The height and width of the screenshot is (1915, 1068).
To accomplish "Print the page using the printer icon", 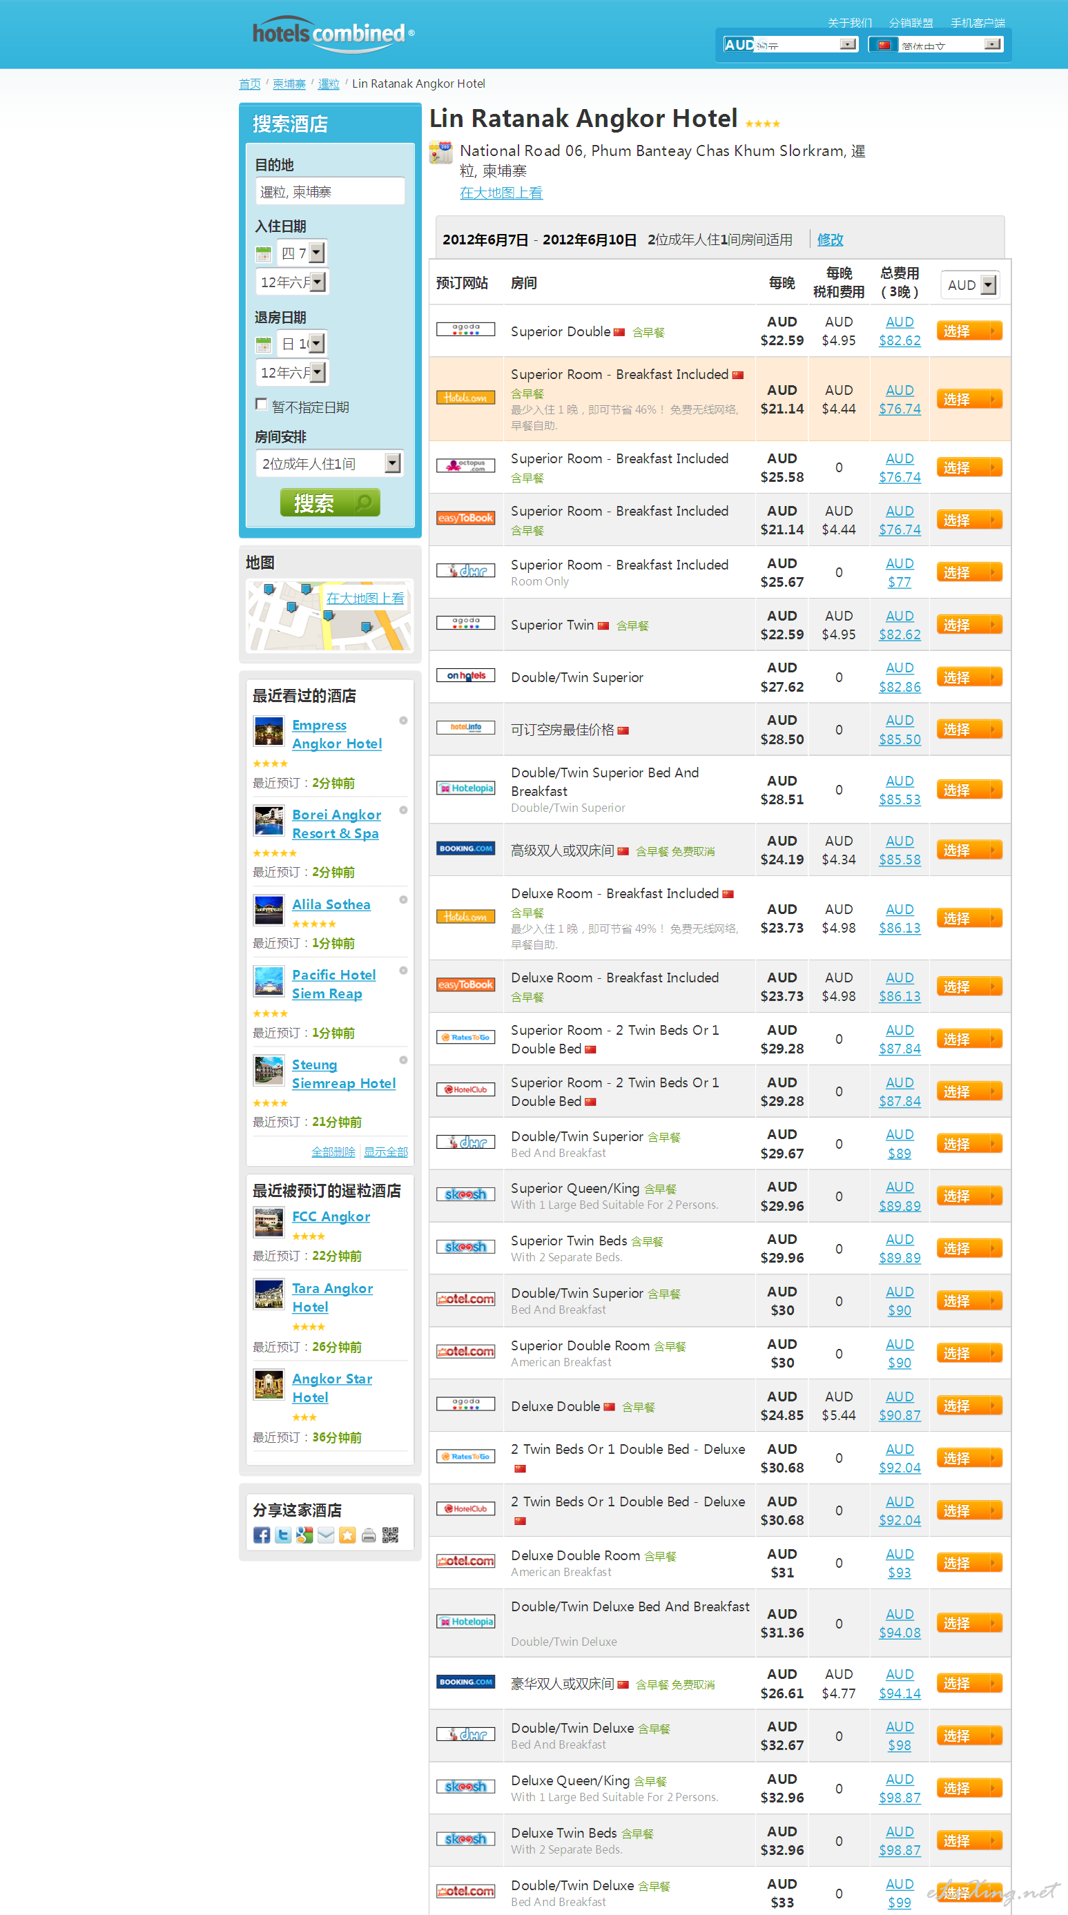I will (369, 1535).
